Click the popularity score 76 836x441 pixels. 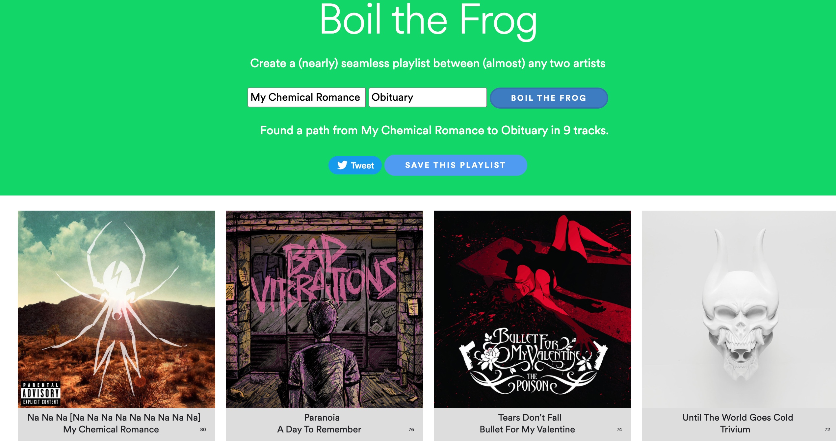click(411, 429)
